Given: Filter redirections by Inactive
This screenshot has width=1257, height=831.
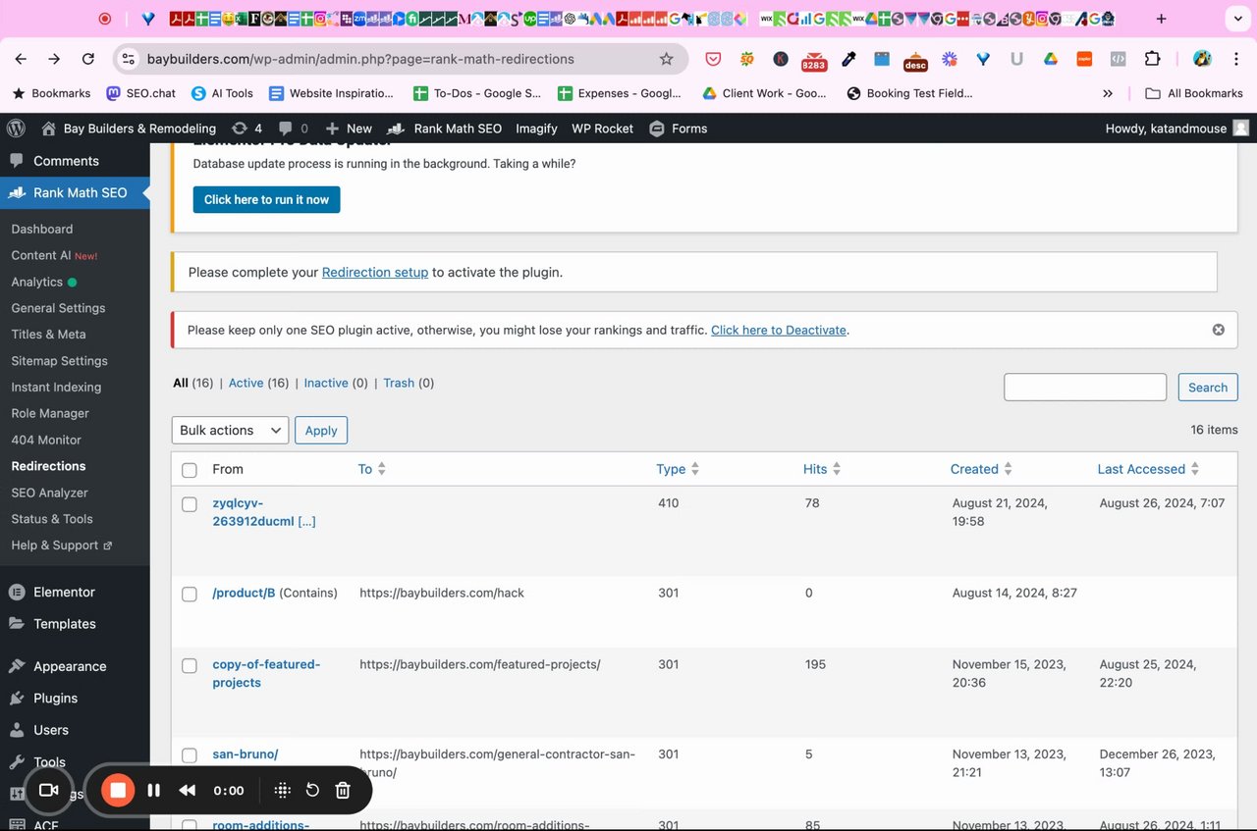Looking at the screenshot, I should pyautogui.click(x=326, y=383).
